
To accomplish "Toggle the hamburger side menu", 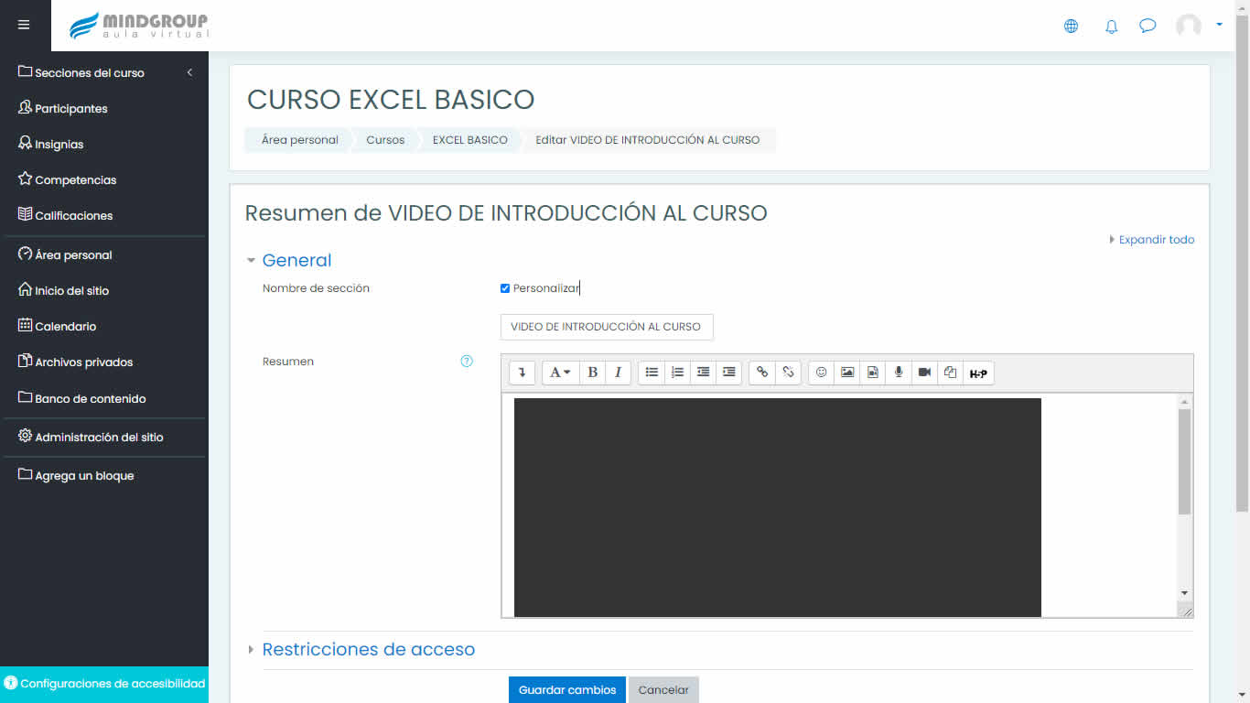I will (24, 25).
